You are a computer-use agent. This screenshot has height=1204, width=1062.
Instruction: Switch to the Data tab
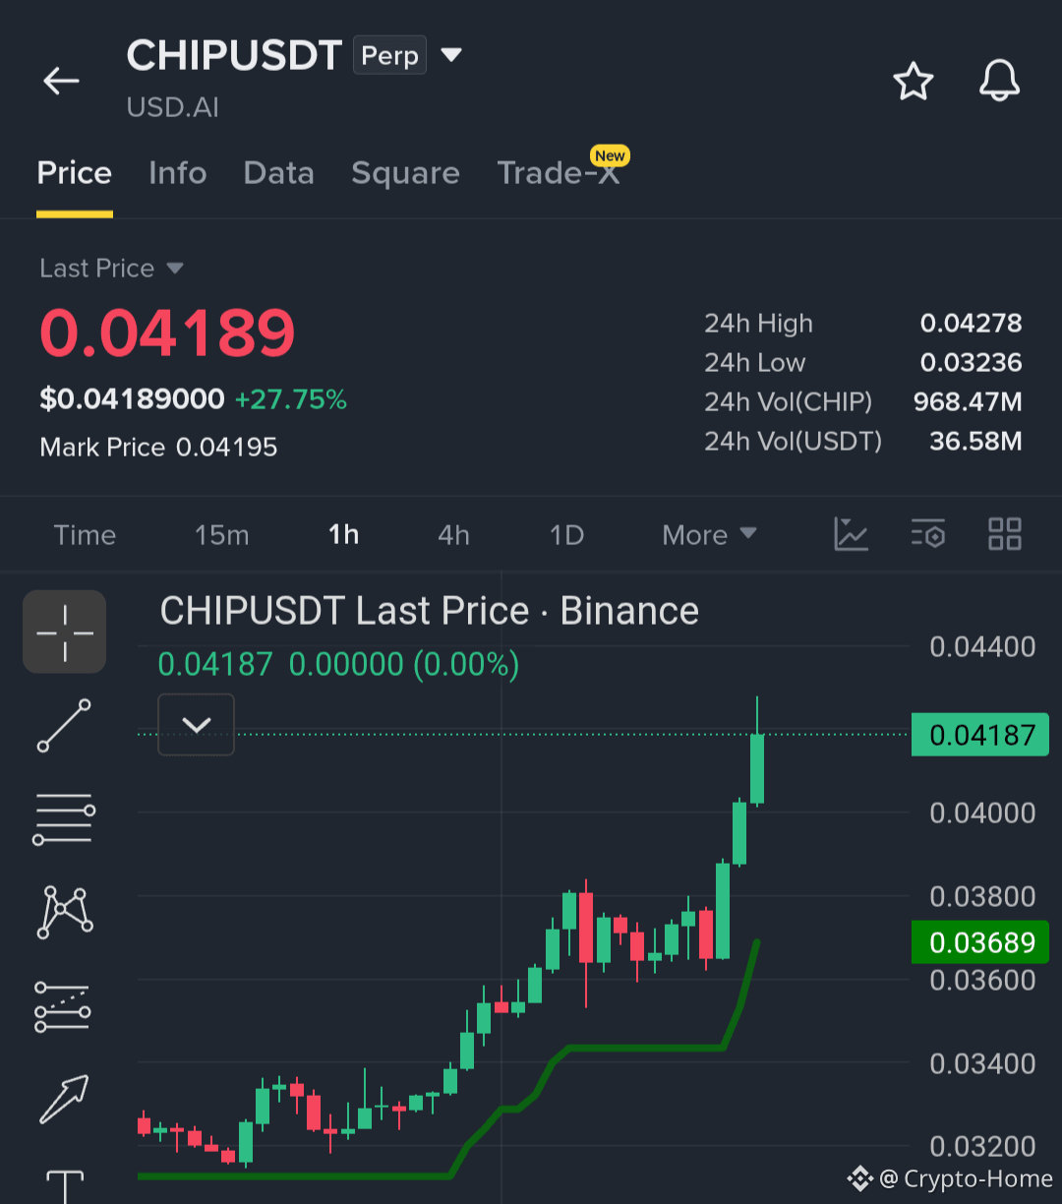279,173
